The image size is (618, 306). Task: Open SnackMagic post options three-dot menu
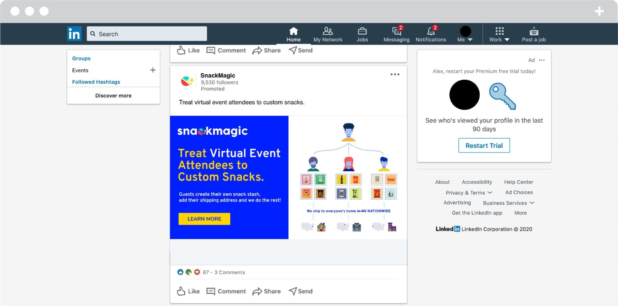tap(395, 74)
